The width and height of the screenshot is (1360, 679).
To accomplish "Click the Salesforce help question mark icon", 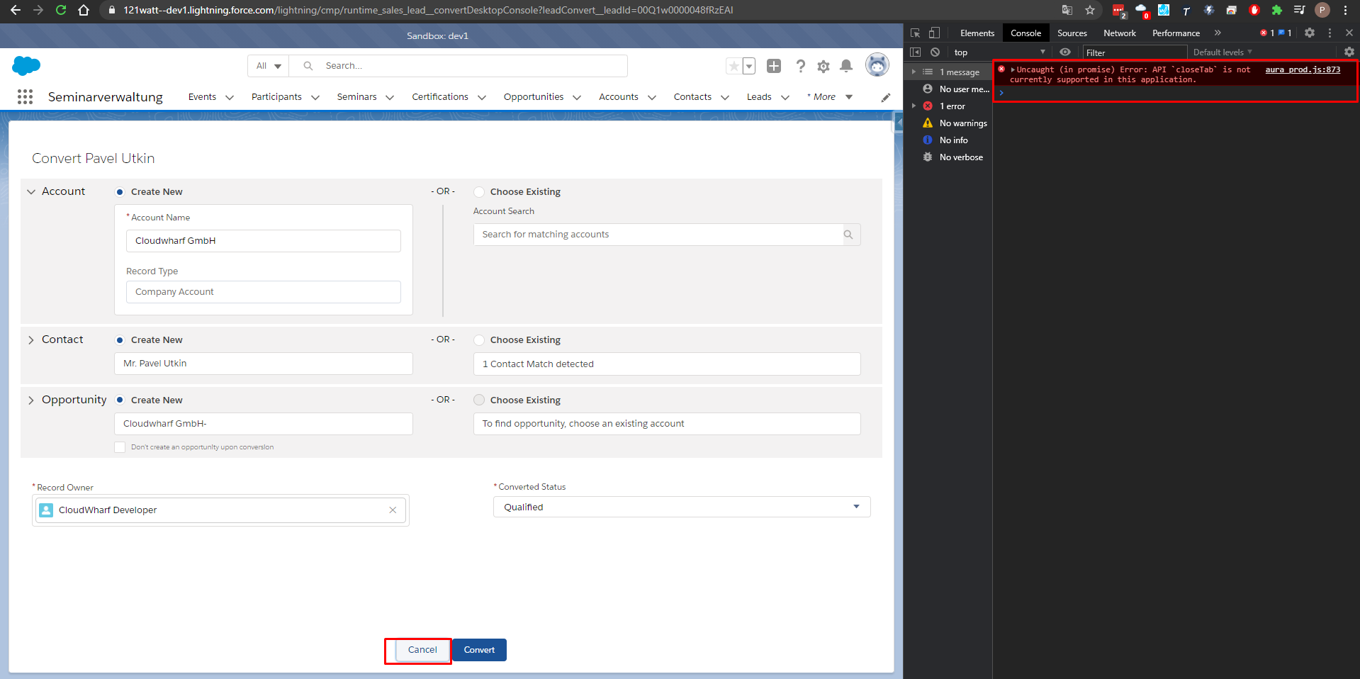I will pyautogui.click(x=800, y=66).
